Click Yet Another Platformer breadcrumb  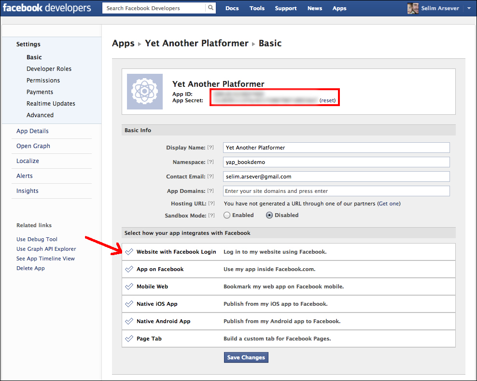pyautogui.click(x=196, y=43)
